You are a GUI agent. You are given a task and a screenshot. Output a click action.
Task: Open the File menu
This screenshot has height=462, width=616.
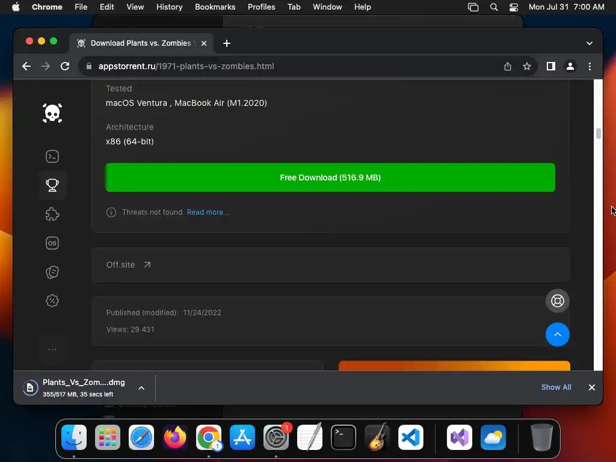pyautogui.click(x=81, y=7)
